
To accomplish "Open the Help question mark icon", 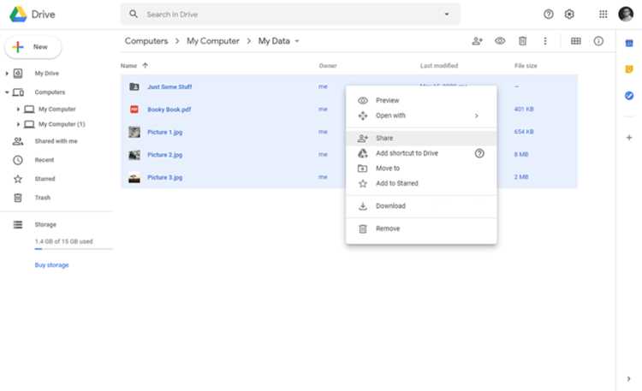I will (548, 15).
